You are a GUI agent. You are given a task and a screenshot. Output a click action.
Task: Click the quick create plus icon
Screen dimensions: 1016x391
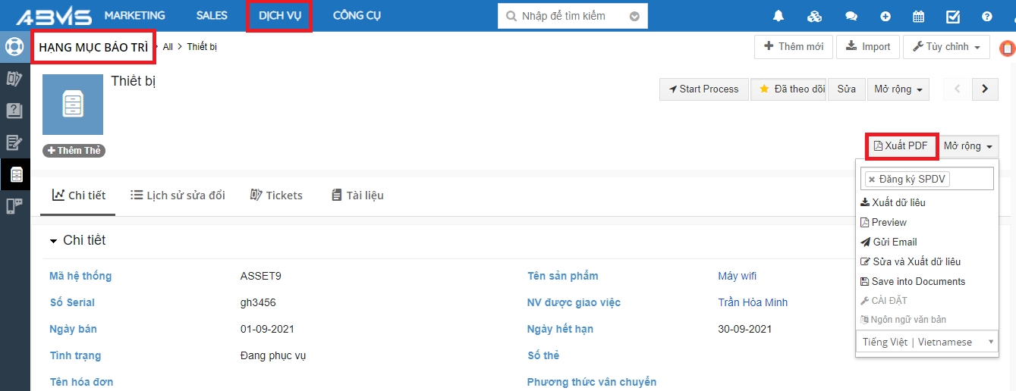click(885, 16)
